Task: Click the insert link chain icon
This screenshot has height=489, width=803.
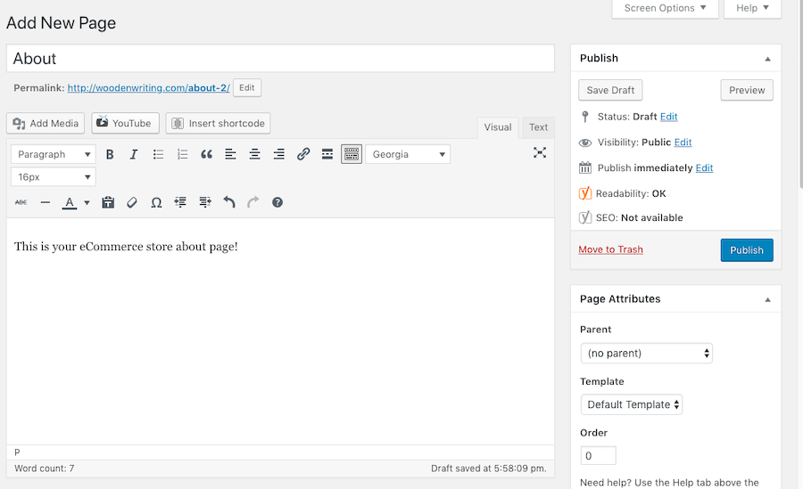Action: pyautogui.click(x=303, y=154)
